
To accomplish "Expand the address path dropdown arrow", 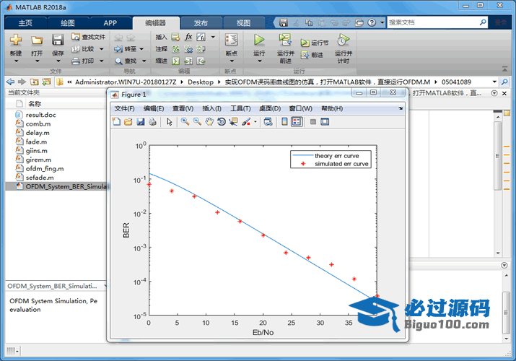I will (x=494, y=82).
